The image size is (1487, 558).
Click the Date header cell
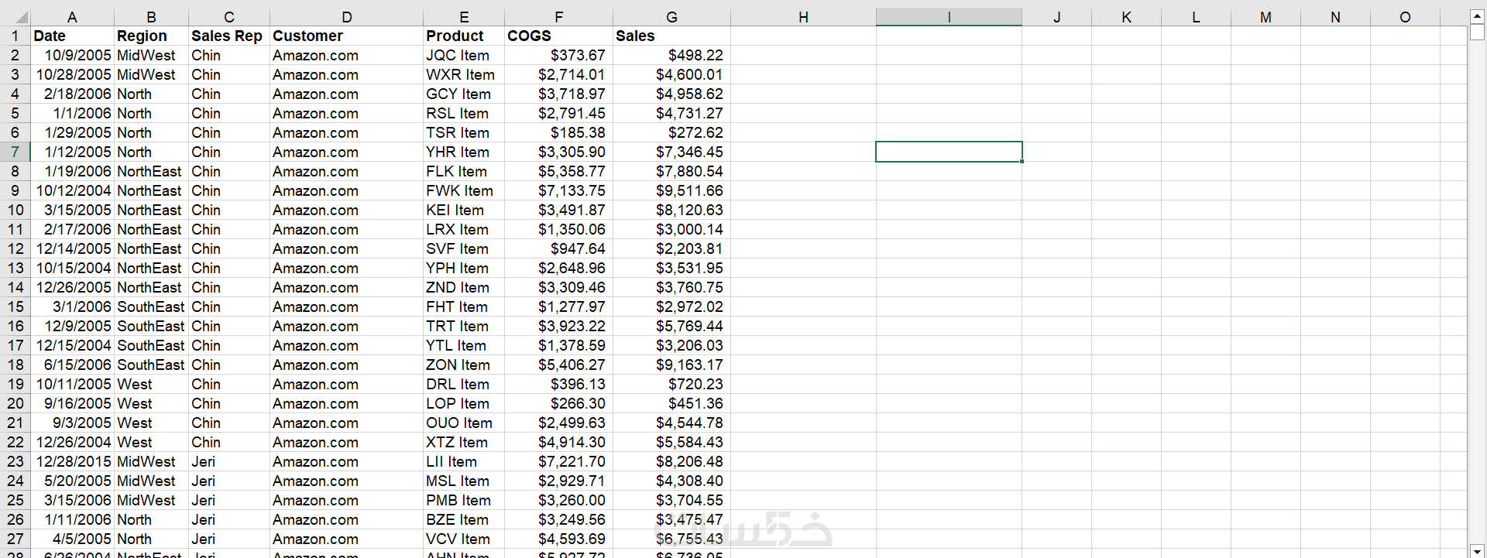[x=72, y=36]
